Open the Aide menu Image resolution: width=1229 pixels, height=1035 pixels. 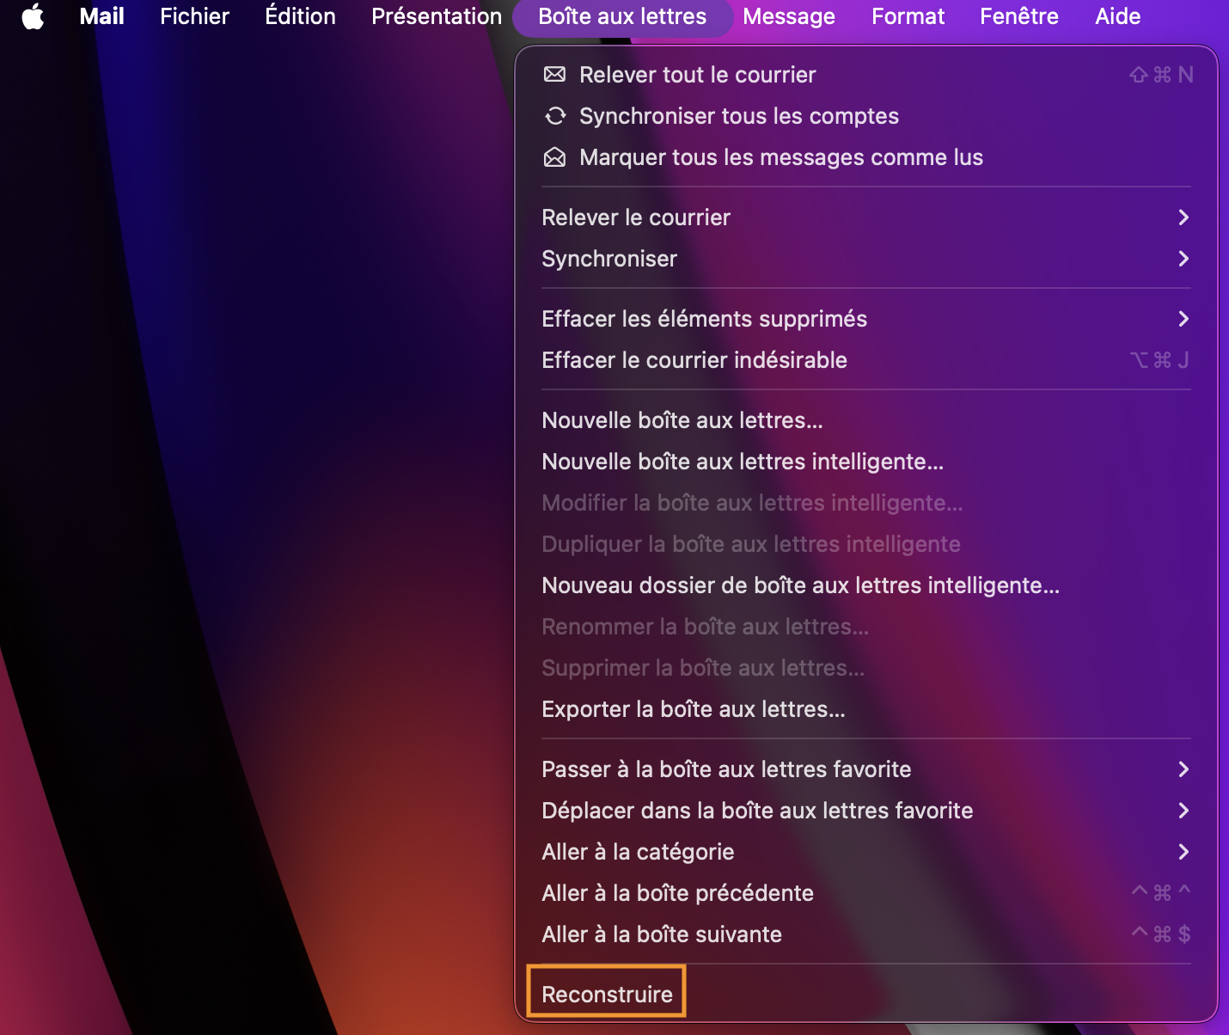(x=1118, y=16)
